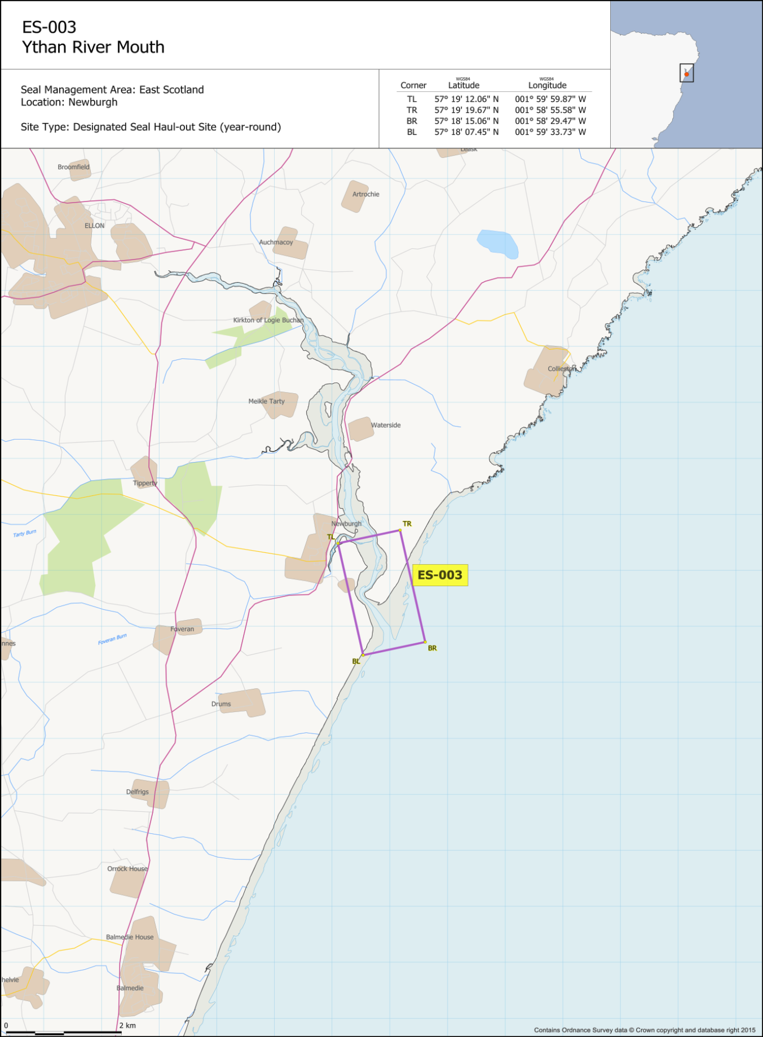
Task: Select the BR row in coordinates table
Action: (x=493, y=121)
